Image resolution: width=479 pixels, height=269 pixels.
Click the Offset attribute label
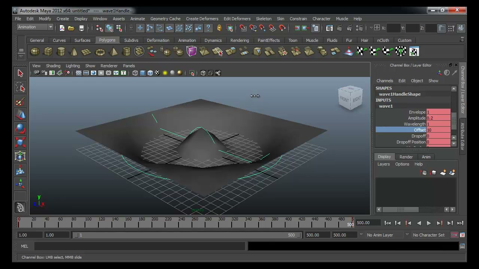(x=419, y=130)
